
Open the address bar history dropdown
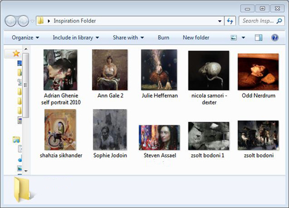(220, 21)
